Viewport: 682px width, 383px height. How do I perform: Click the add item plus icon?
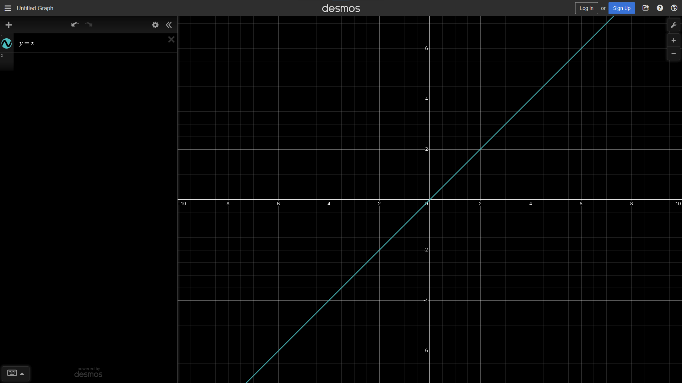(9, 25)
